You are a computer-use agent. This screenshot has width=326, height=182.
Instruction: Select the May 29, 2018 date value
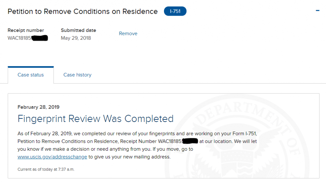tap(76, 38)
